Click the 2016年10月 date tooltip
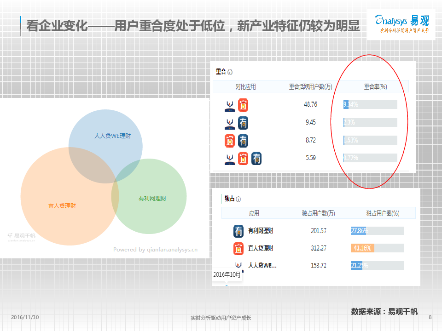442x331 pixels. pyautogui.click(x=227, y=274)
